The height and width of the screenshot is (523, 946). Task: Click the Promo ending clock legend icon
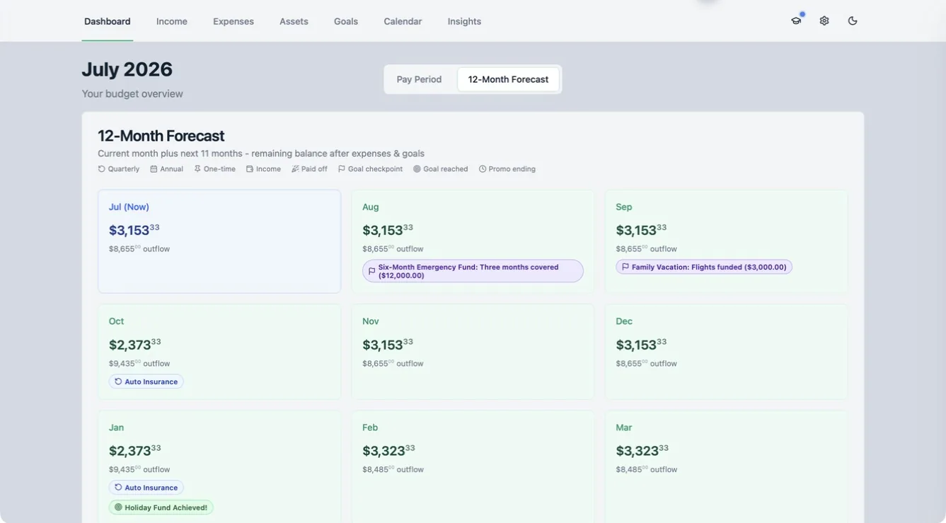coord(483,169)
